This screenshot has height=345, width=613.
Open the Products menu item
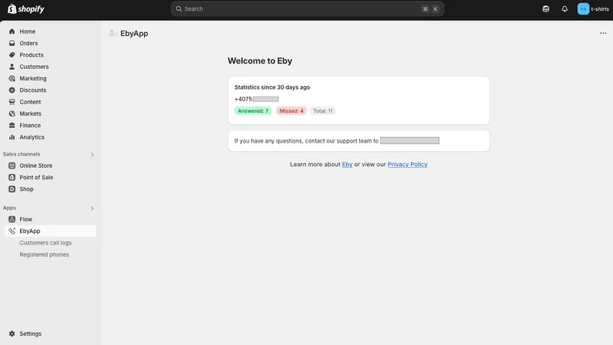pos(31,54)
